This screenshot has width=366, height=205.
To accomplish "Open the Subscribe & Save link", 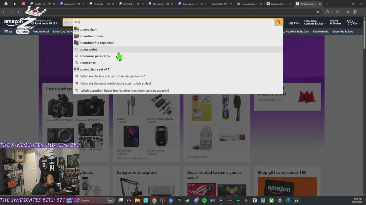I will coord(343,32).
